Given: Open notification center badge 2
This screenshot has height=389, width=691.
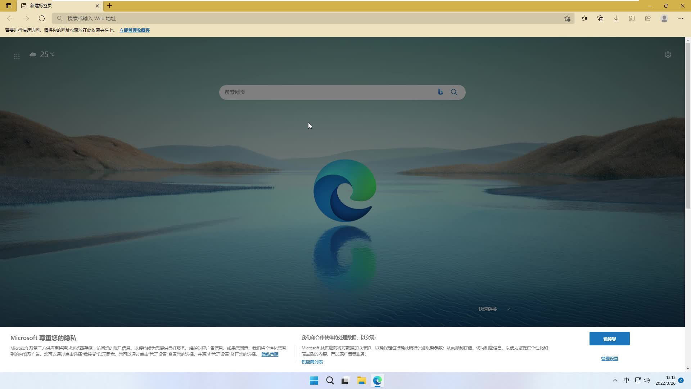Looking at the screenshot, I should pyautogui.click(x=681, y=380).
